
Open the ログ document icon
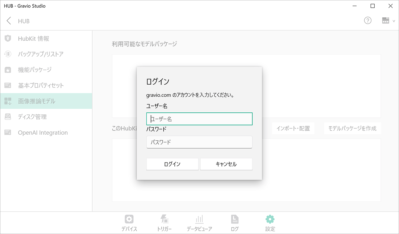(235, 219)
